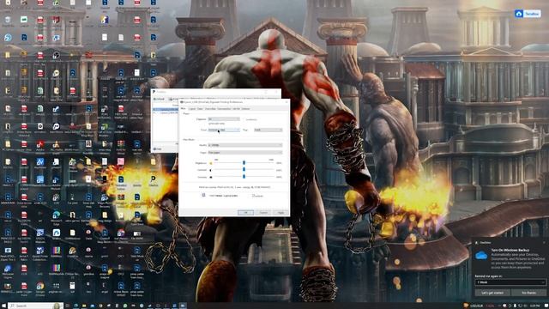
Task: Click the Contrast slider handle
Action: (244, 170)
